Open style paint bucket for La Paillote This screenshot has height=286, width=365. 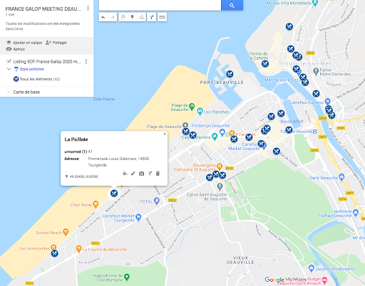[125, 174]
